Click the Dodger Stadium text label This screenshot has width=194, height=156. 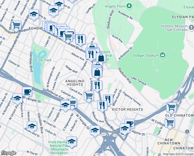pyautogui.click(x=145, y=55)
